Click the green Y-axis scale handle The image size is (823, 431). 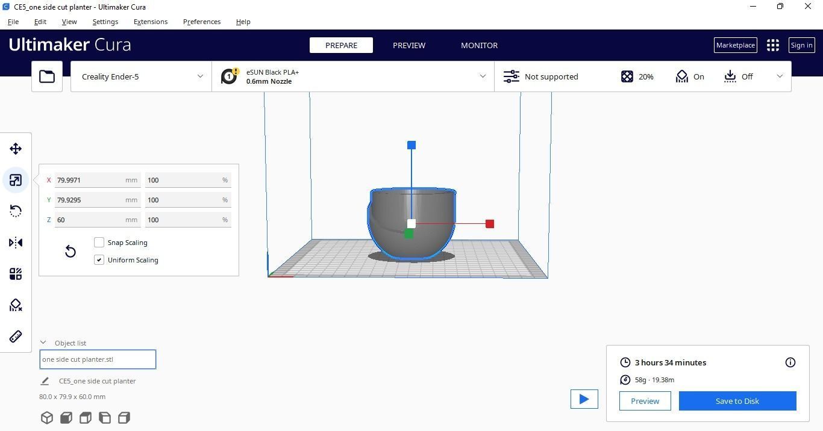coord(408,234)
